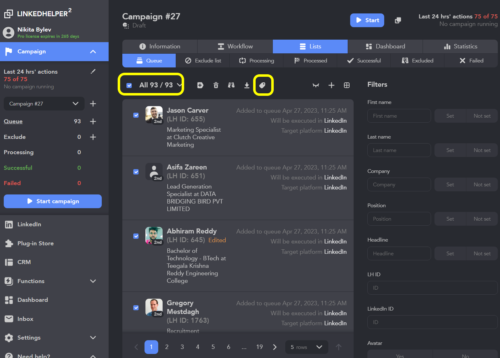Switch to the Information tab
This screenshot has width=500, height=358.
160,47
